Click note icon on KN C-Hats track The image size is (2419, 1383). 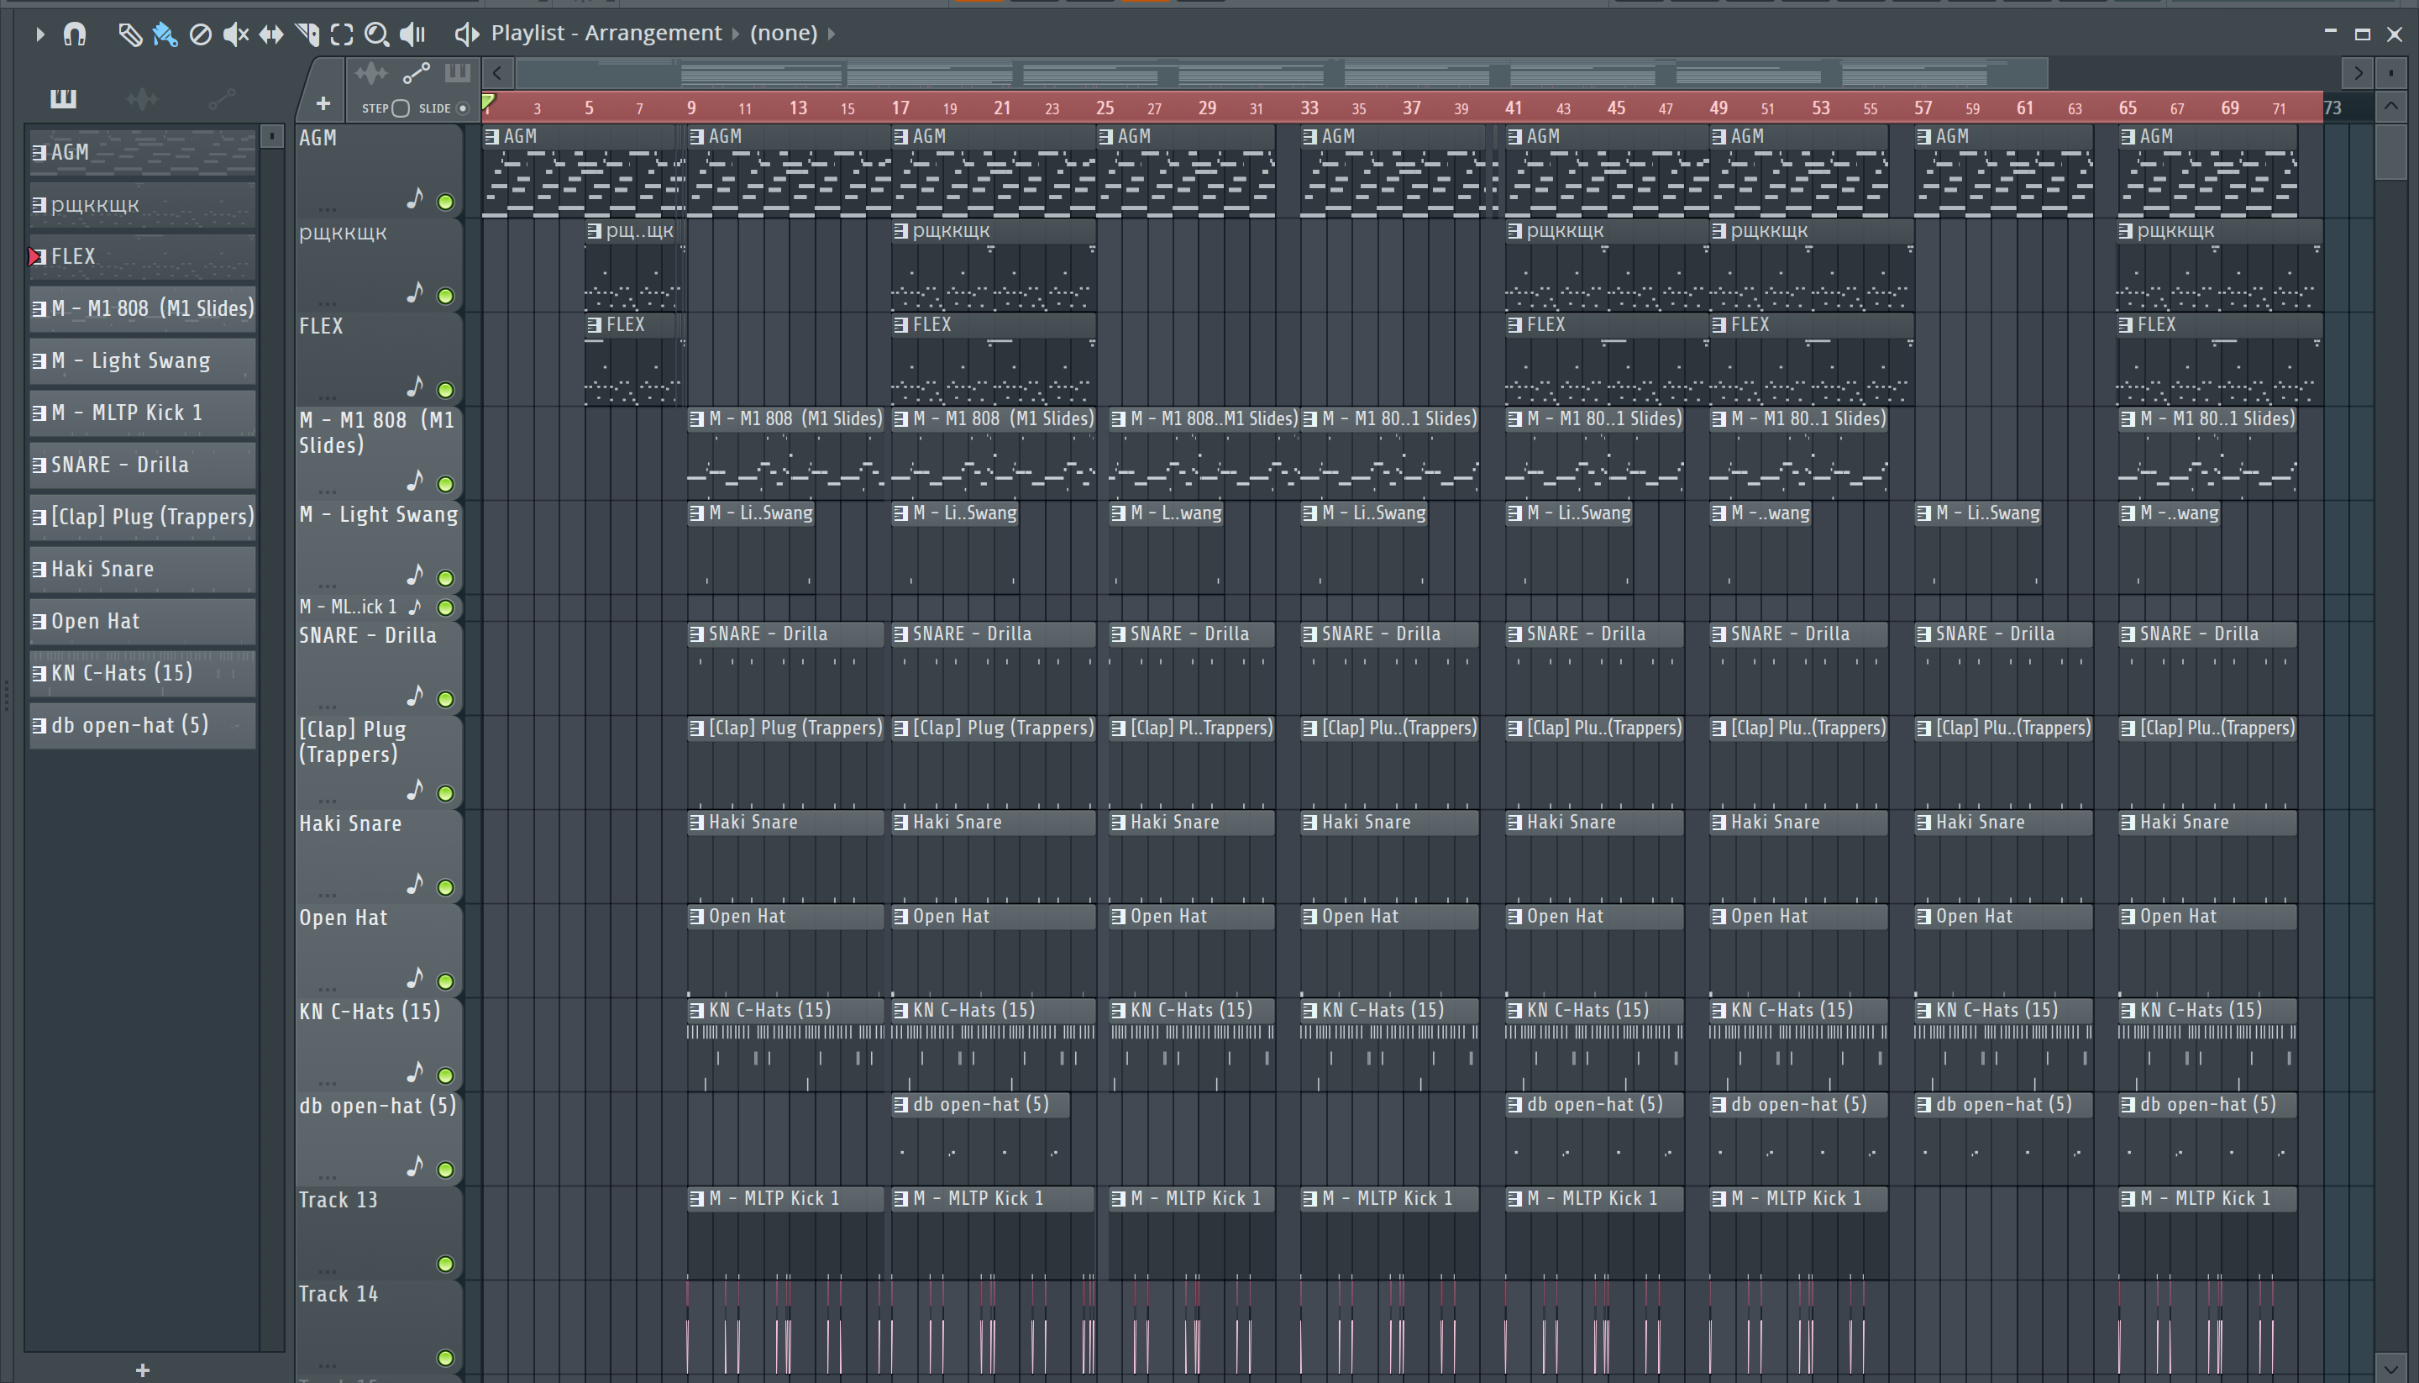click(415, 1072)
